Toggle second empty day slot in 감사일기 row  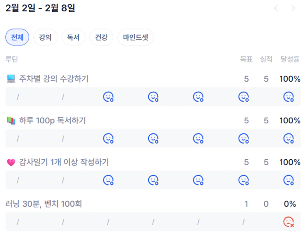(x=63, y=180)
